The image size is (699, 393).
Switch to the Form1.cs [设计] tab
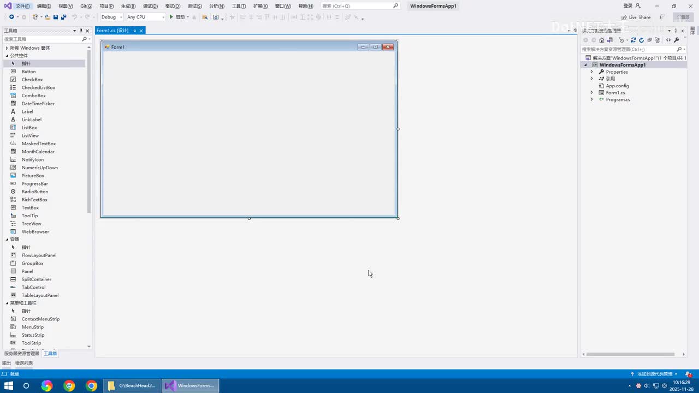[112, 31]
